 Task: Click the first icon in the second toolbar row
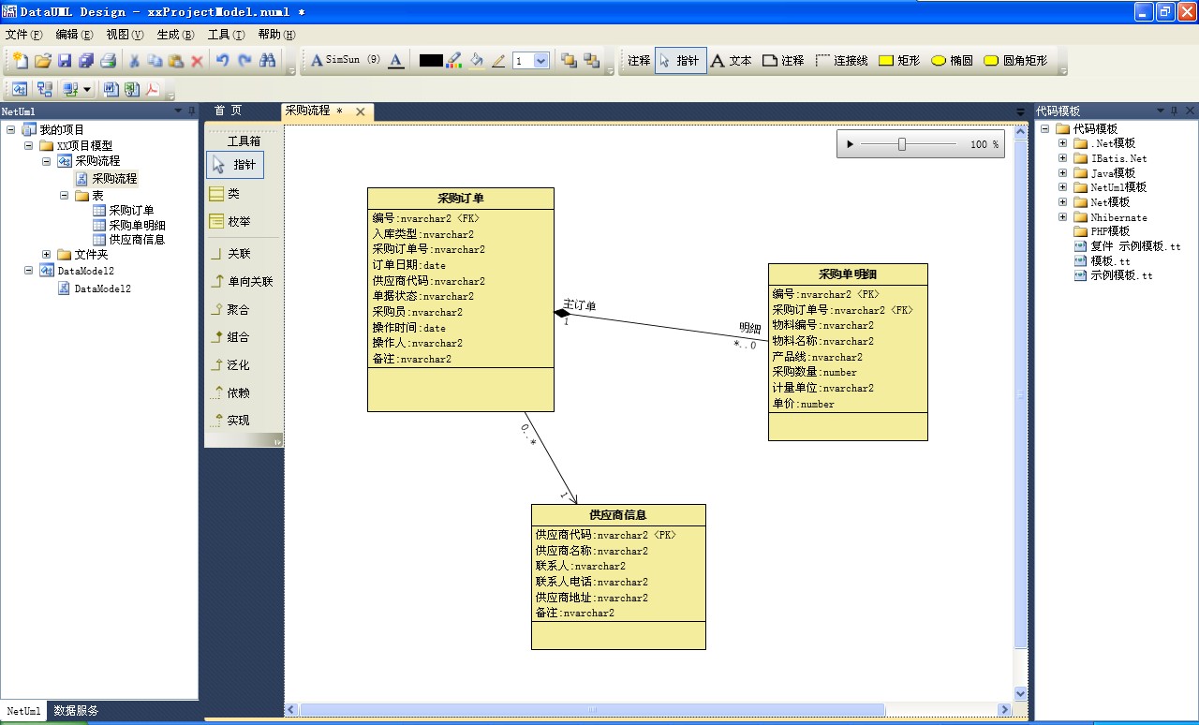[x=20, y=89]
